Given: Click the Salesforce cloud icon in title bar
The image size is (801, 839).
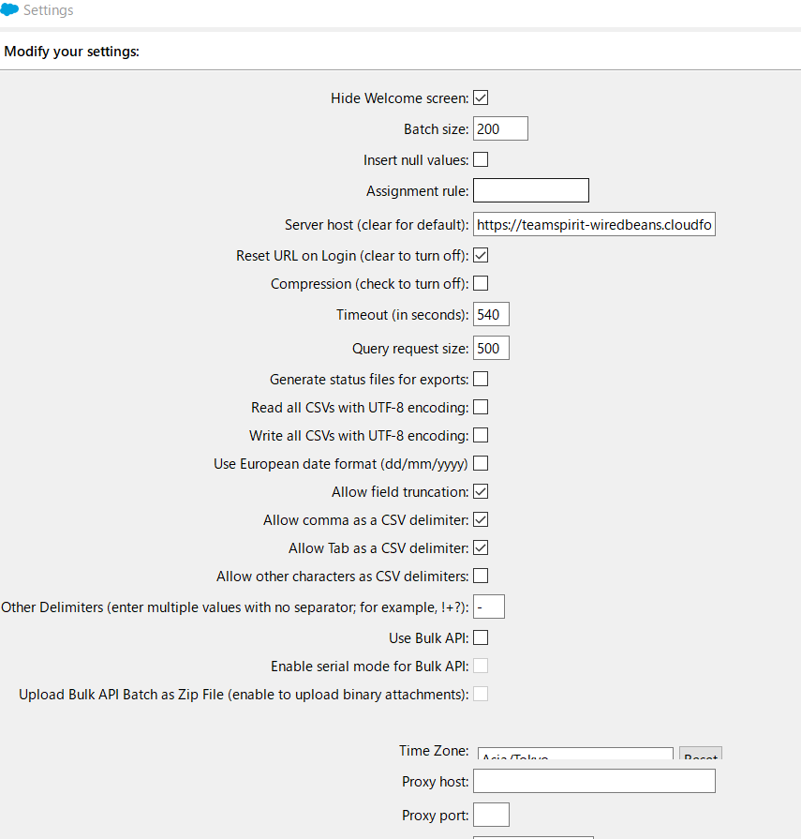Looking at the screenshot, I should pos(10,10).
